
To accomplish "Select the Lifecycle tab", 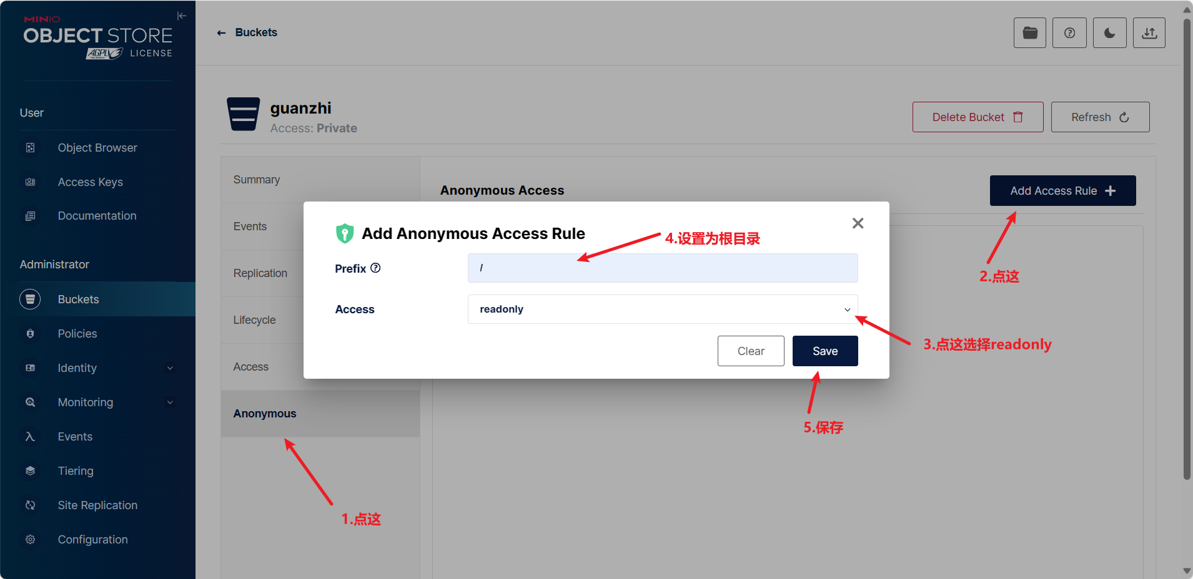I will [255, 320].
